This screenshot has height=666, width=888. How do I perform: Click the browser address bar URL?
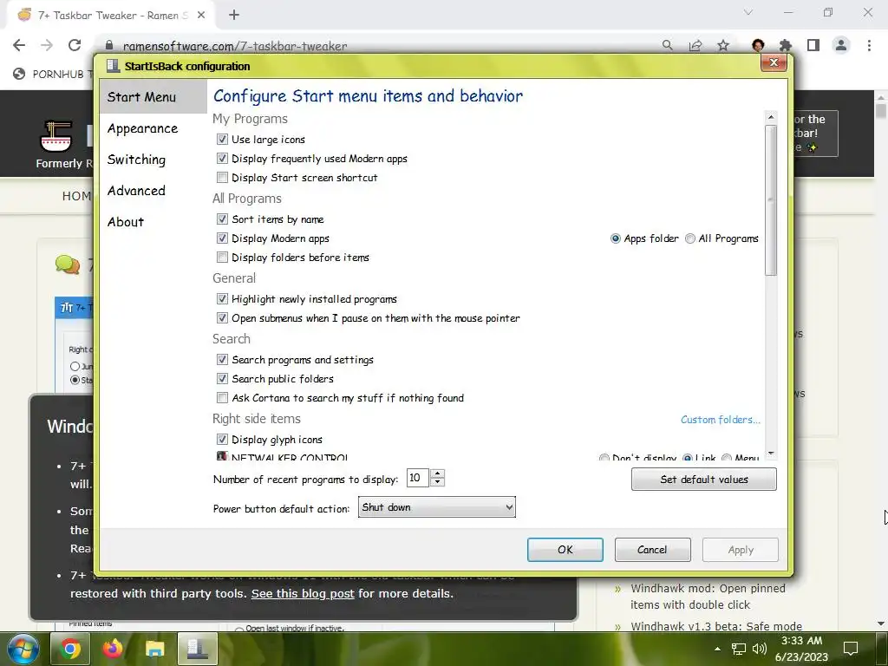pyautogui.click(x=235, y=47)
